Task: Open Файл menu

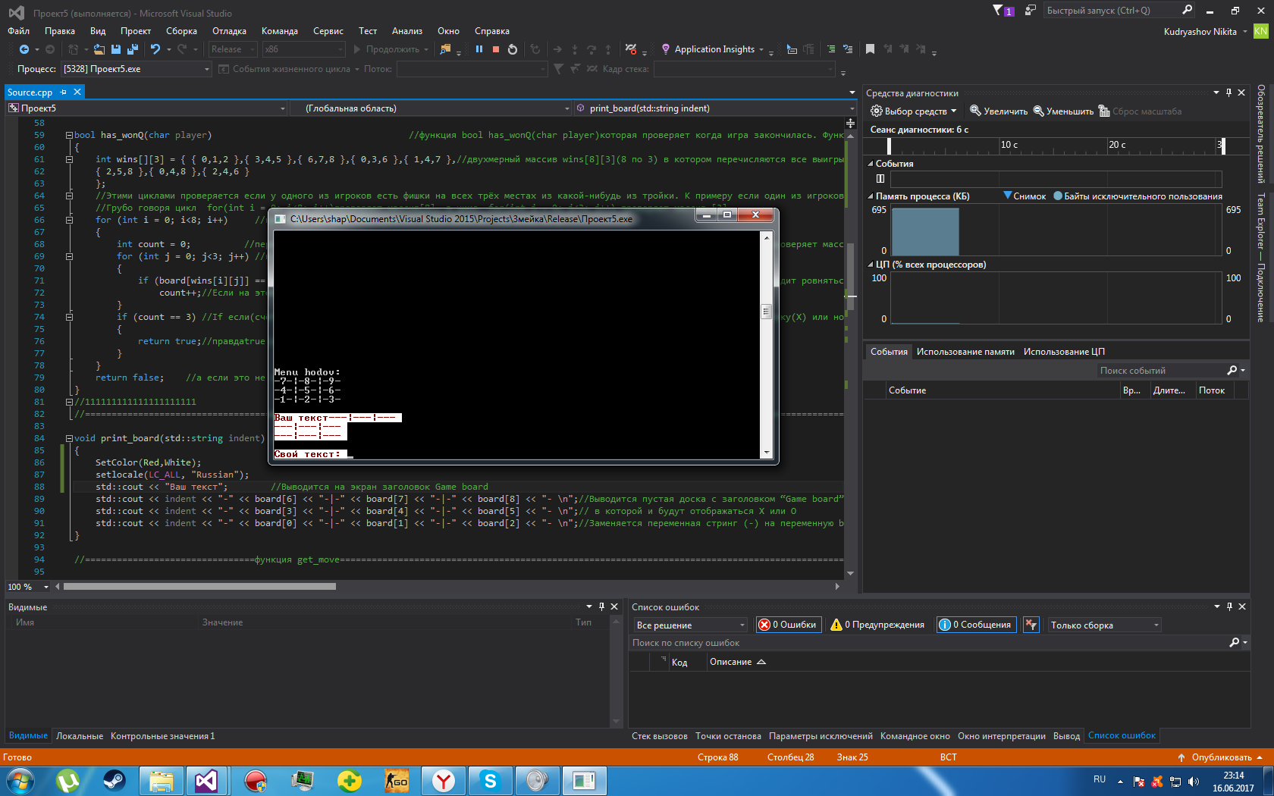Action: coord(18,31)
